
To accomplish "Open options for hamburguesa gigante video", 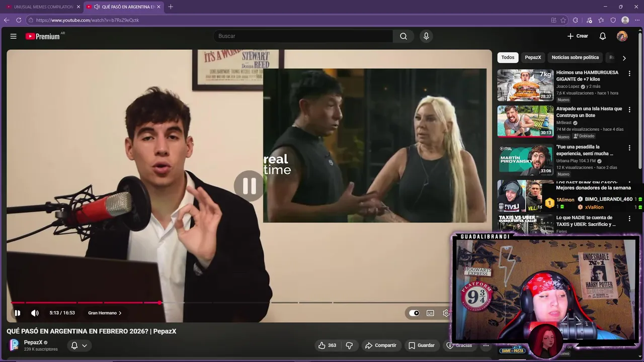I will 629,73.
